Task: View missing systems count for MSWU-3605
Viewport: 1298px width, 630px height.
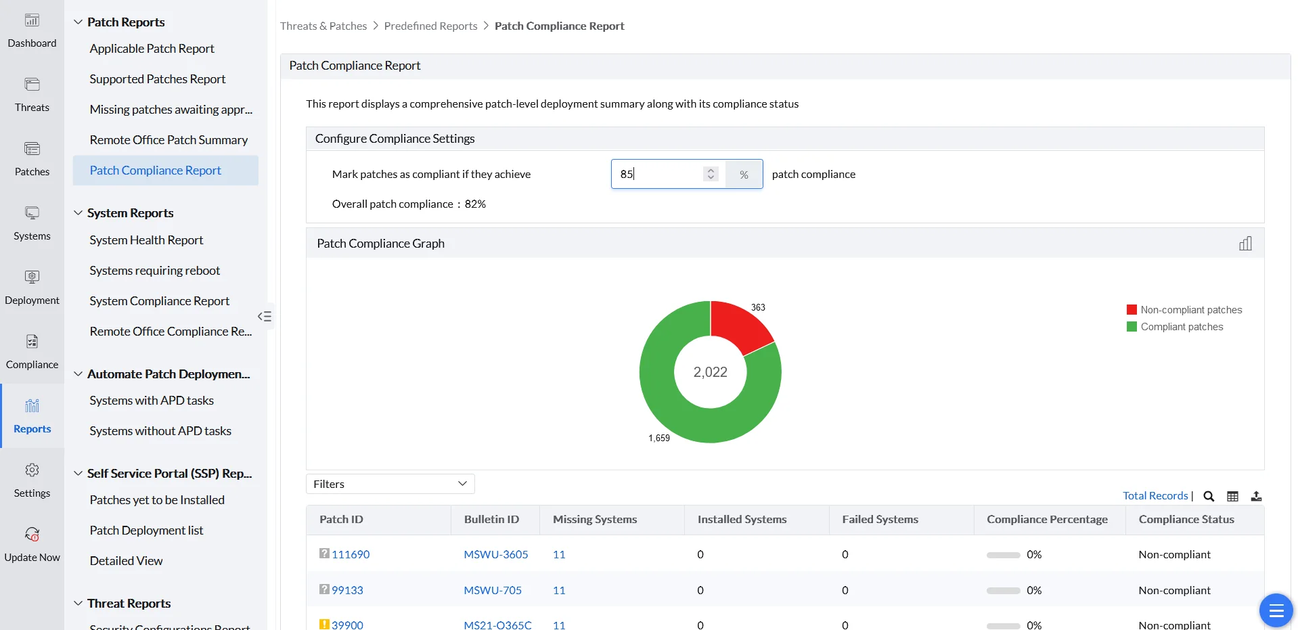Action: point(559,554)
